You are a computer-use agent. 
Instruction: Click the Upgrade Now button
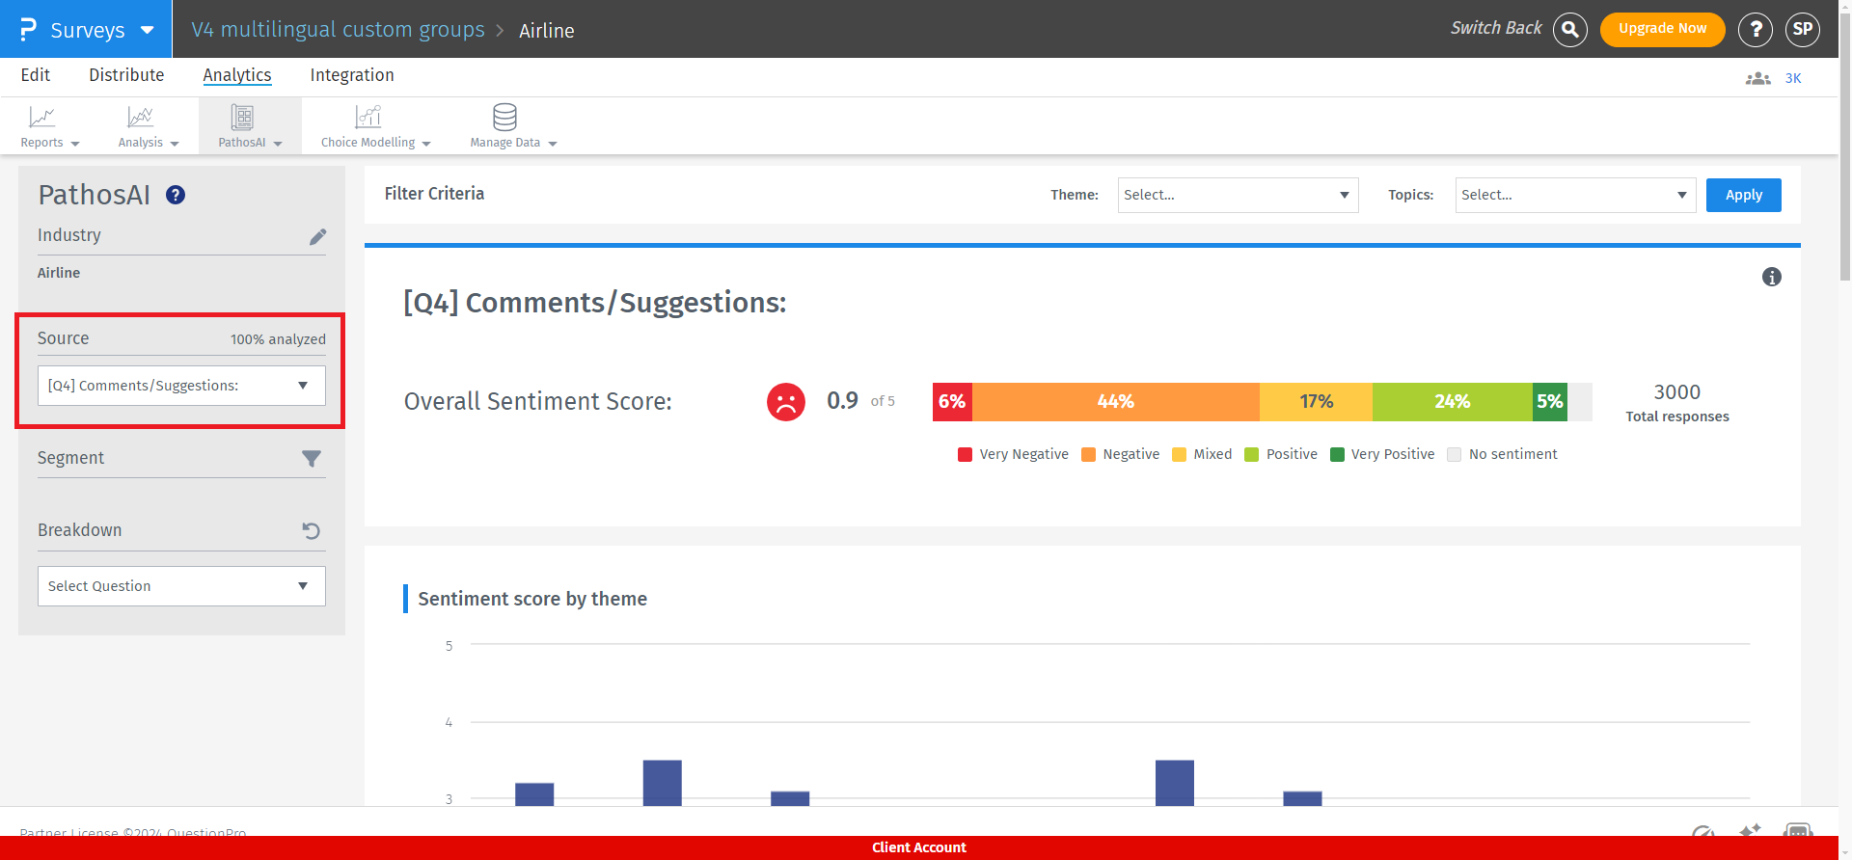click(1663, 29)
